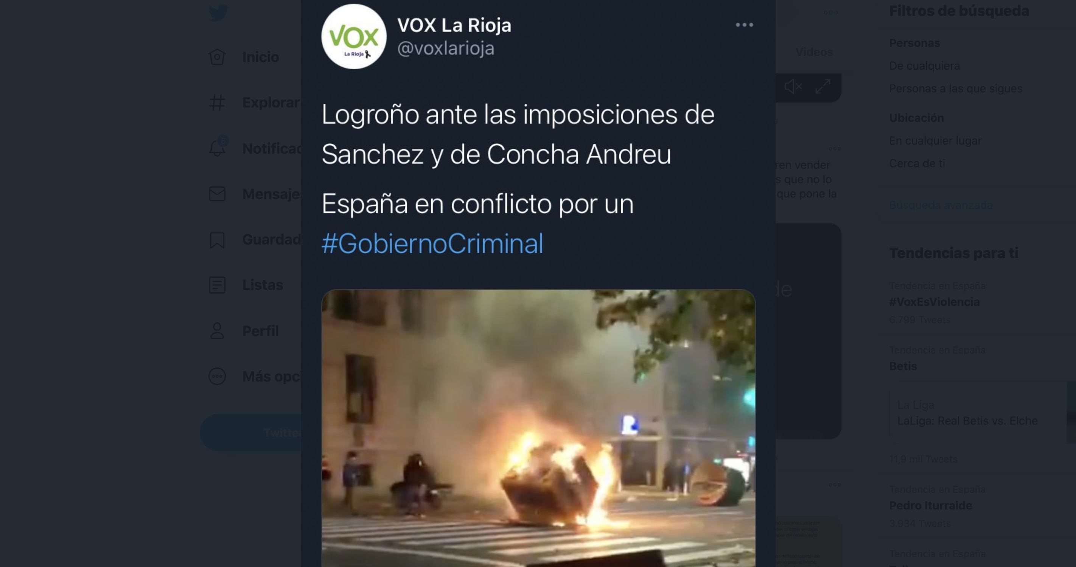
Task: Open the notifications bell icon
Action: (218, 148)
